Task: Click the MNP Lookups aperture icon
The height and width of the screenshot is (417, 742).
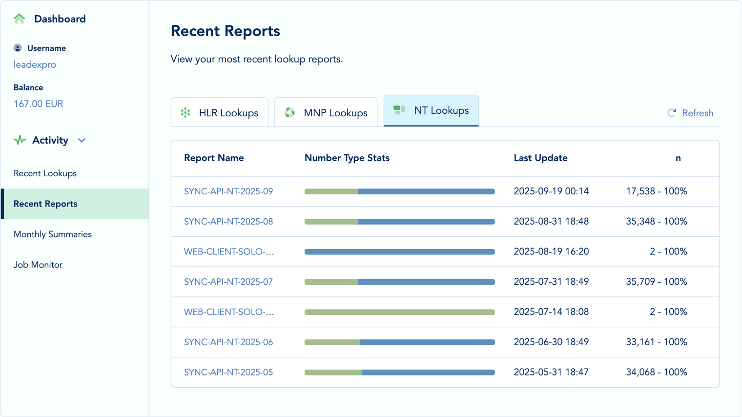Action: (289, 112)
